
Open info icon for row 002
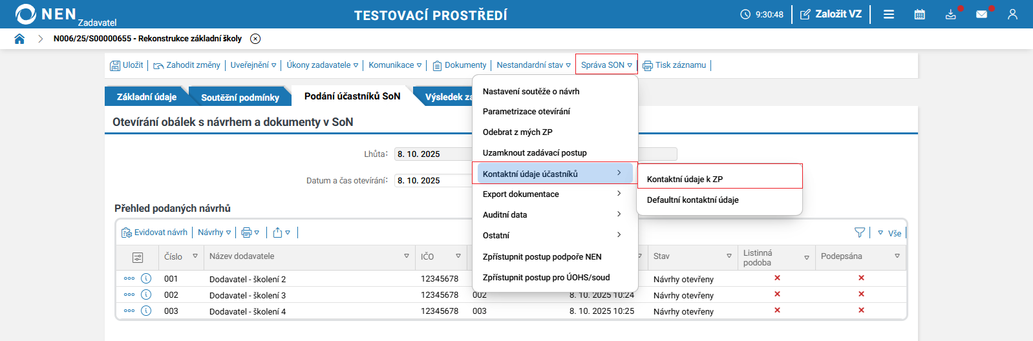point(146,294)
